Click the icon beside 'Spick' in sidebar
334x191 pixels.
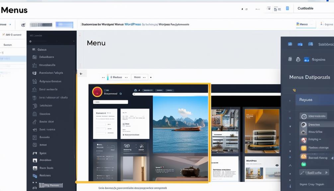click(35, 153)
